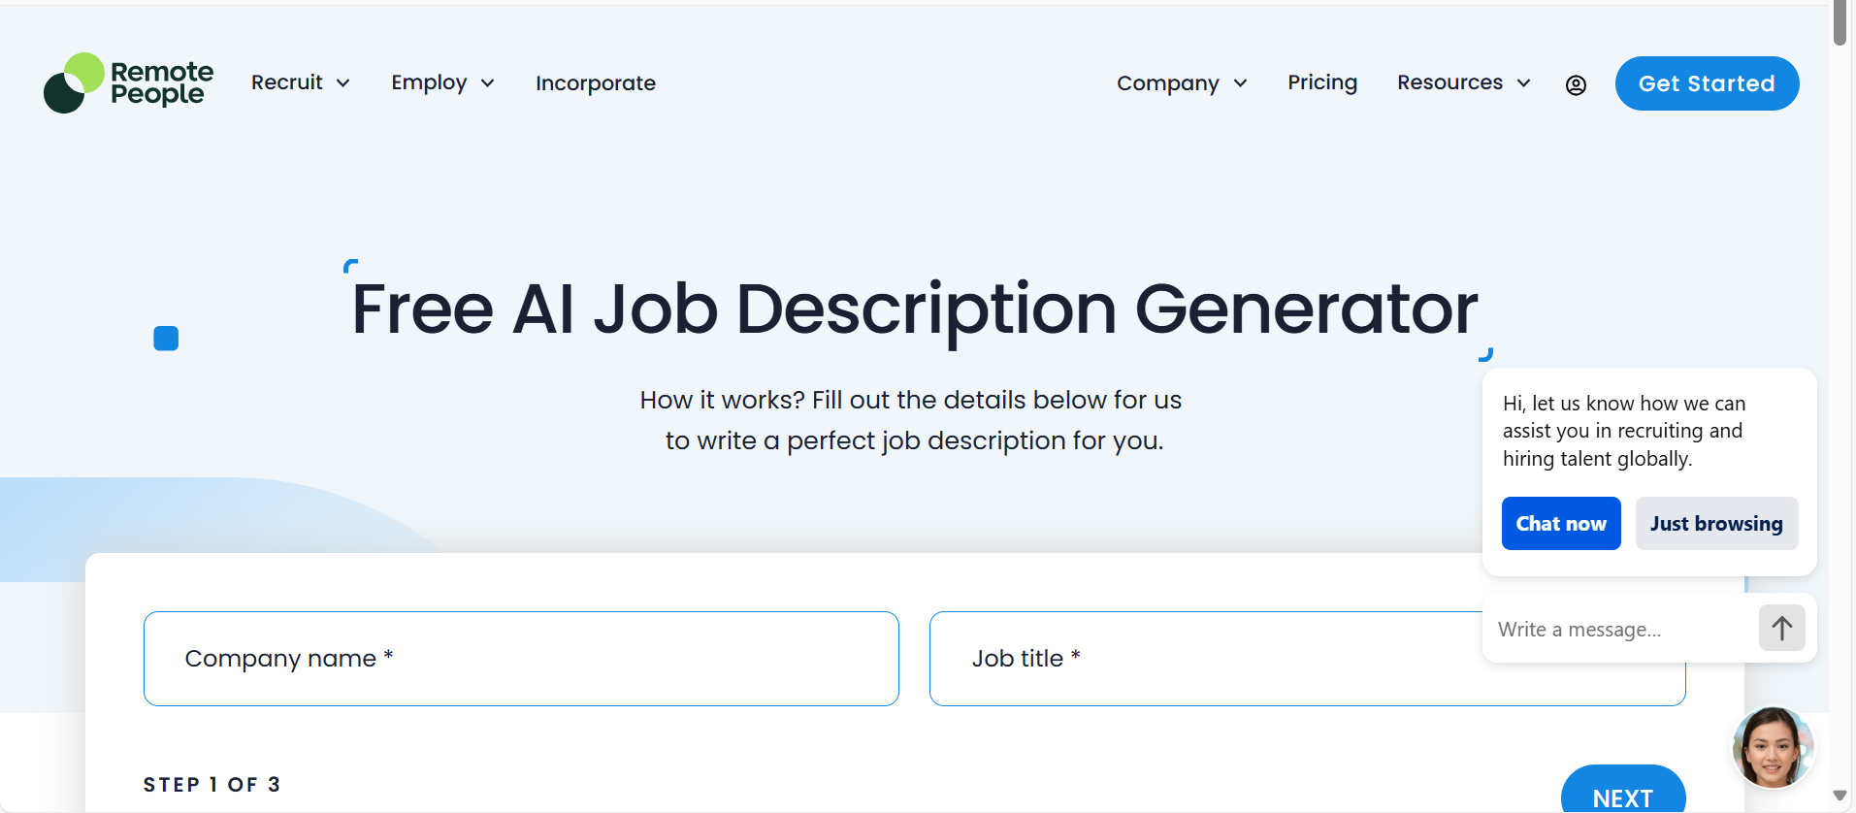Click the page vertical scrollbar thumb
Screen dimensions: 1856x813
click(1840, 21)
